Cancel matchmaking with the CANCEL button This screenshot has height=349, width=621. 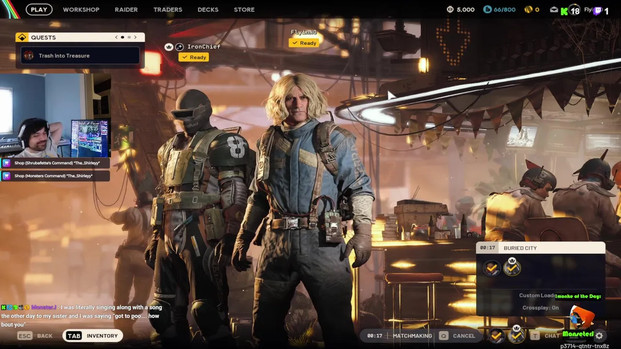click(464, 336)
